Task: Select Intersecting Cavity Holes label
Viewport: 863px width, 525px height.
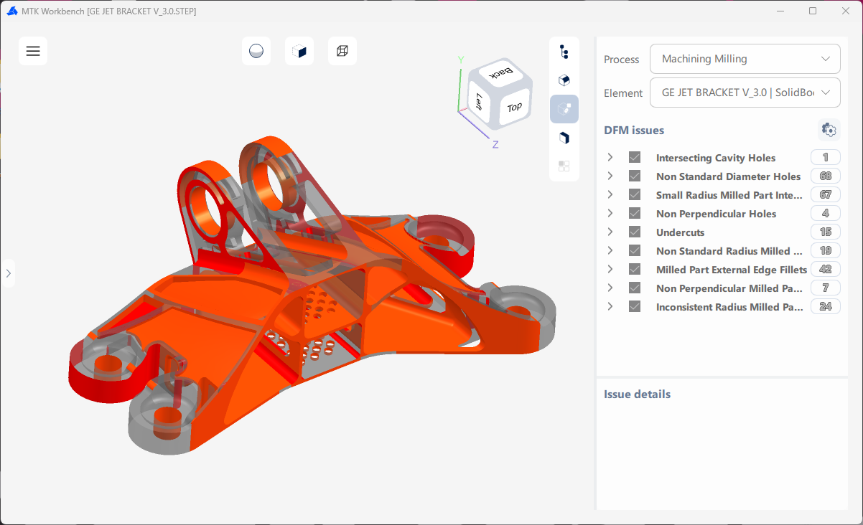Action: 716,158
